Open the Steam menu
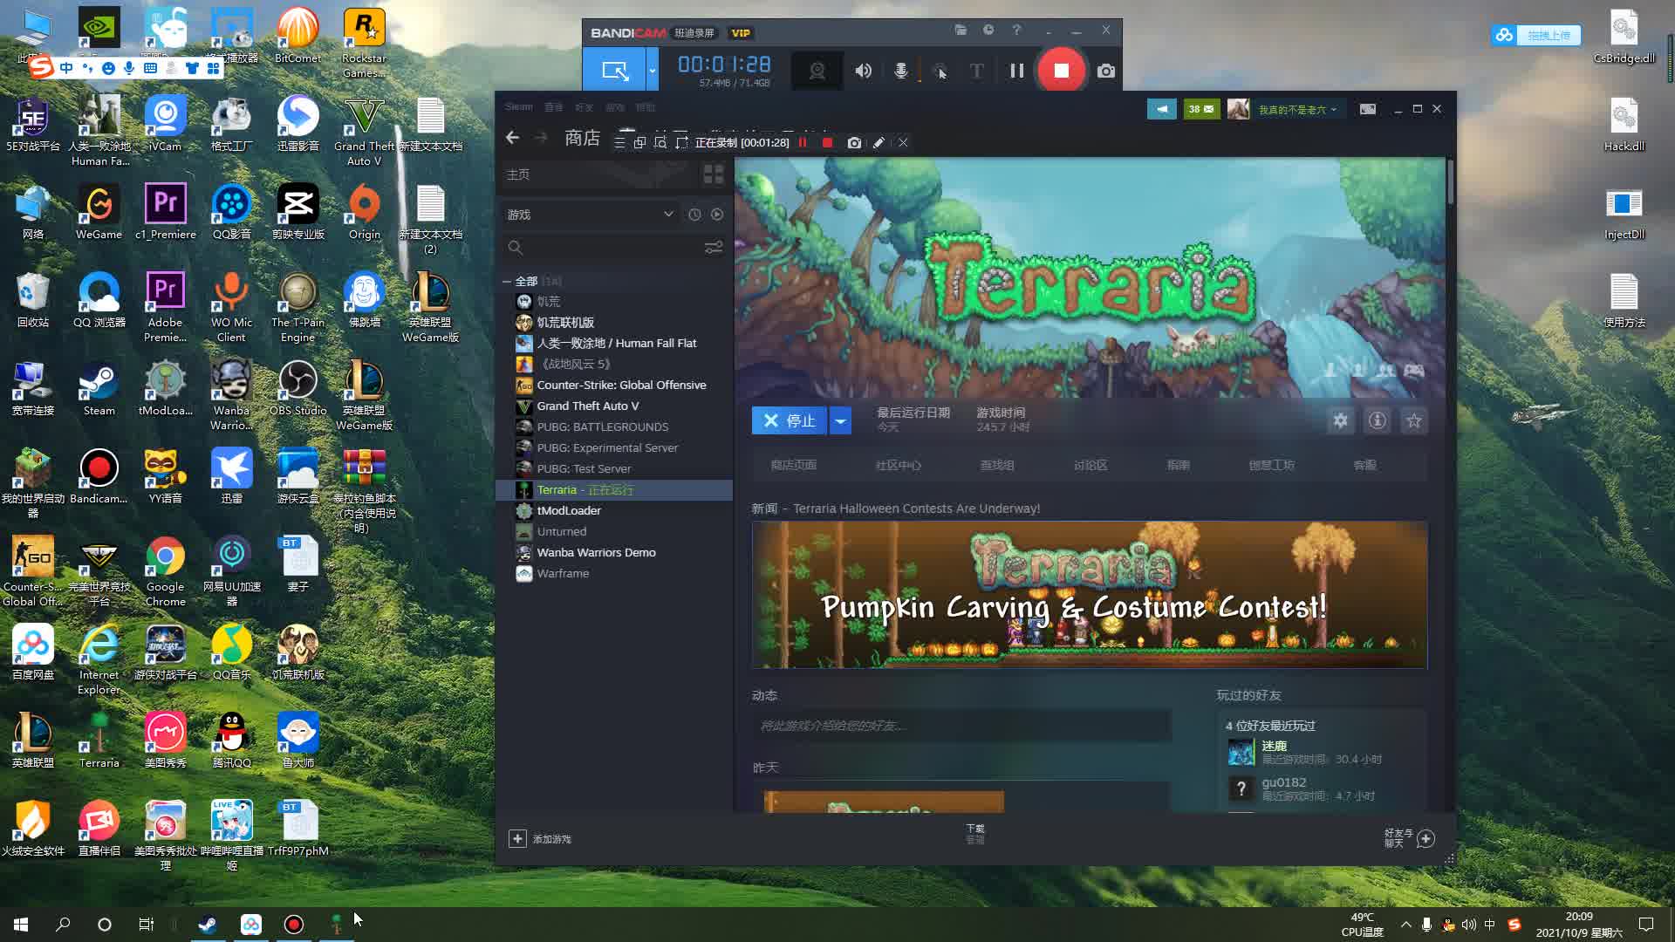The width and height of the screenshot is (1675, 942). click(x=518, y=107)
